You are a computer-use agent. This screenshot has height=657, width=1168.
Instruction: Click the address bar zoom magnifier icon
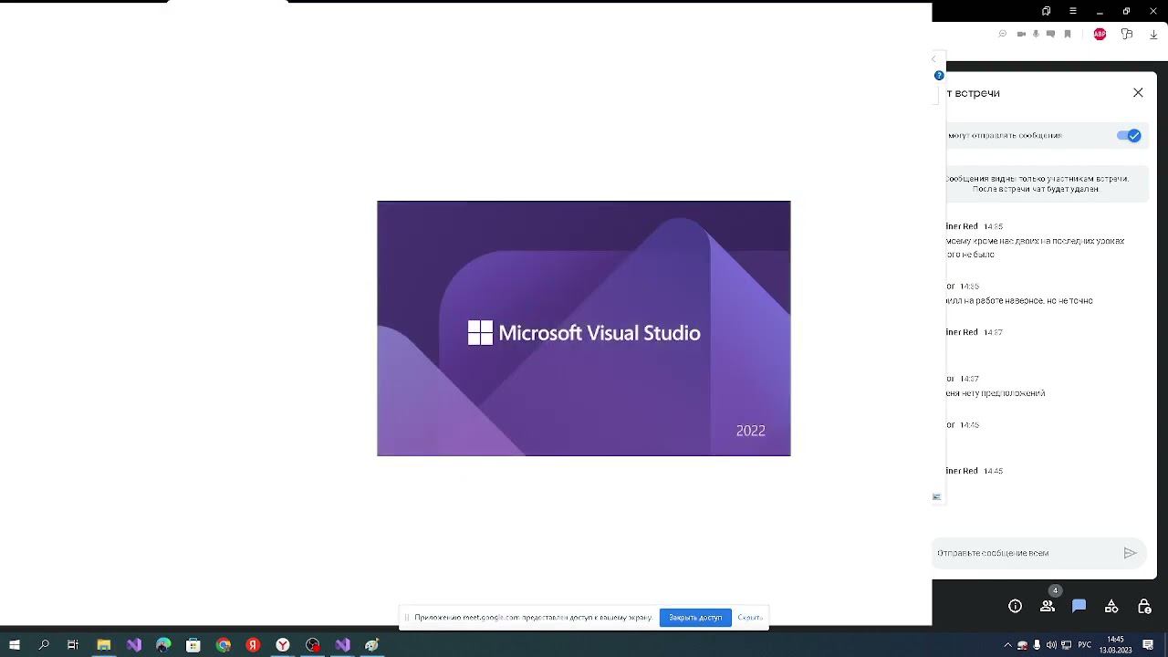click(1002, 34)
